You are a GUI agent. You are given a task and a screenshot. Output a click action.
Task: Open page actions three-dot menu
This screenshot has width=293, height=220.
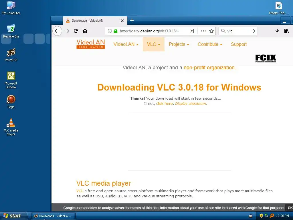(x=203, y=31)
